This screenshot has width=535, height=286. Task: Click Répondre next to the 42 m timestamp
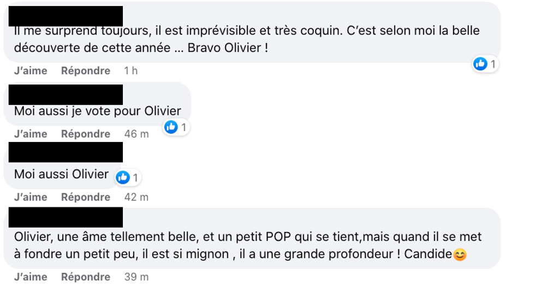(x=86, y=197)
